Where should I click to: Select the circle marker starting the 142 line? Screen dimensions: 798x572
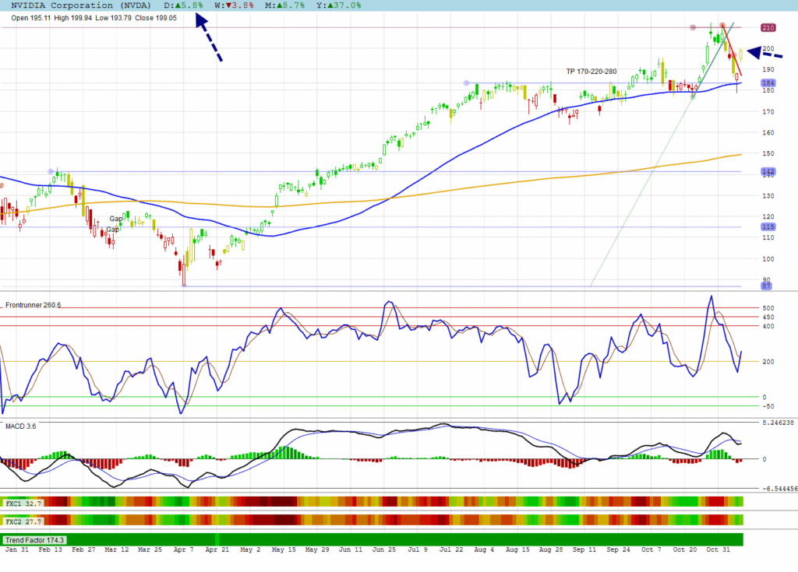[x=51, y=171]
